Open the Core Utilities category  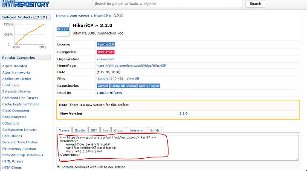coord(12,136)
